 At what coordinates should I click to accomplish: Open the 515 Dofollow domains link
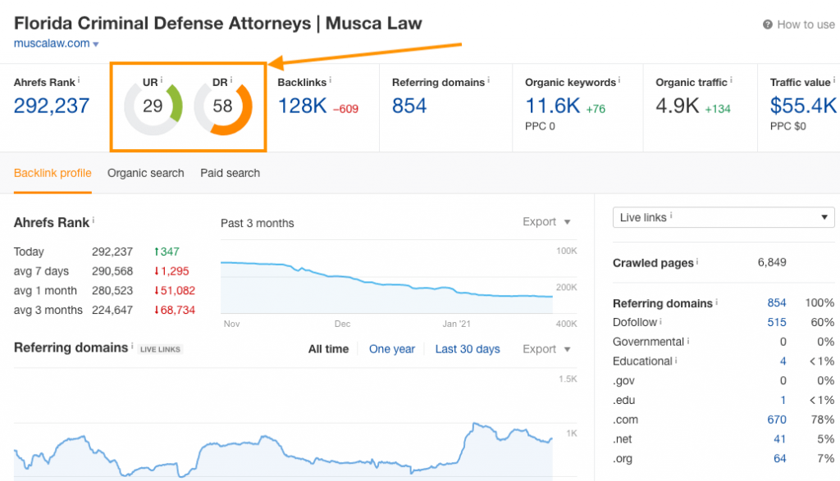tap(777, 322)
